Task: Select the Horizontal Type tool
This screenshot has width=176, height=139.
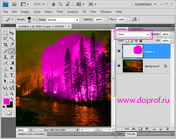Action: [12, 75]
